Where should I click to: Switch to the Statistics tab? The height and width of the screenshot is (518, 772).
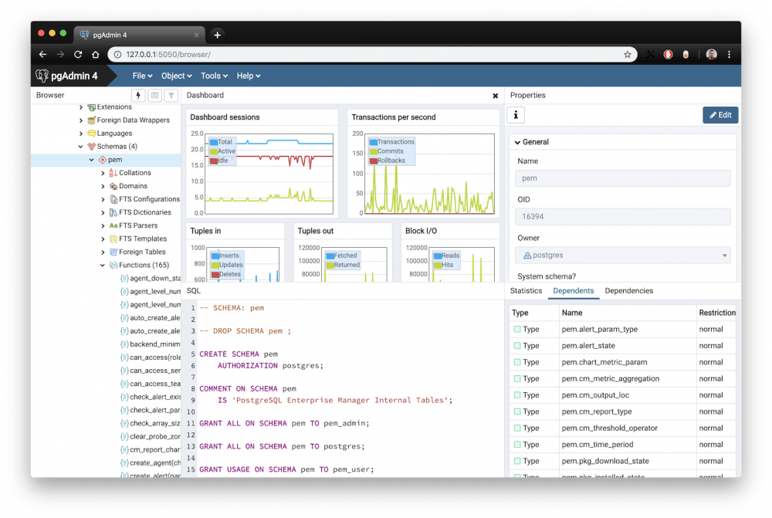coord(526,291)
